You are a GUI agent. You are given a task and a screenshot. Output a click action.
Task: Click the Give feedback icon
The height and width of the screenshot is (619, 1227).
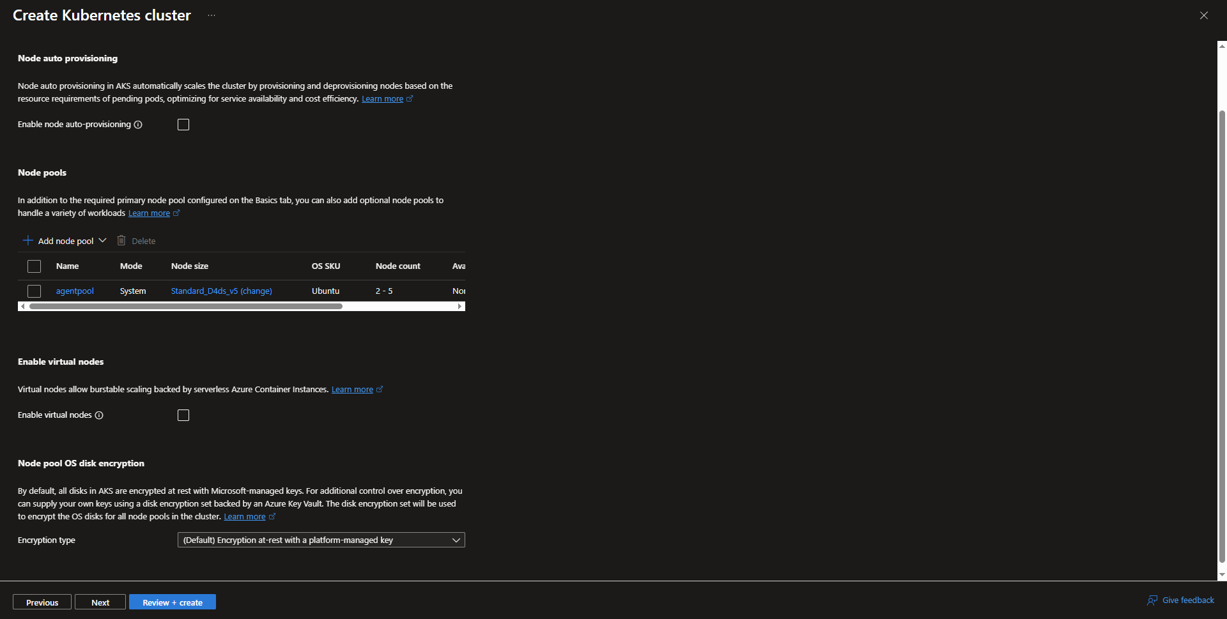pos(1152,600)
